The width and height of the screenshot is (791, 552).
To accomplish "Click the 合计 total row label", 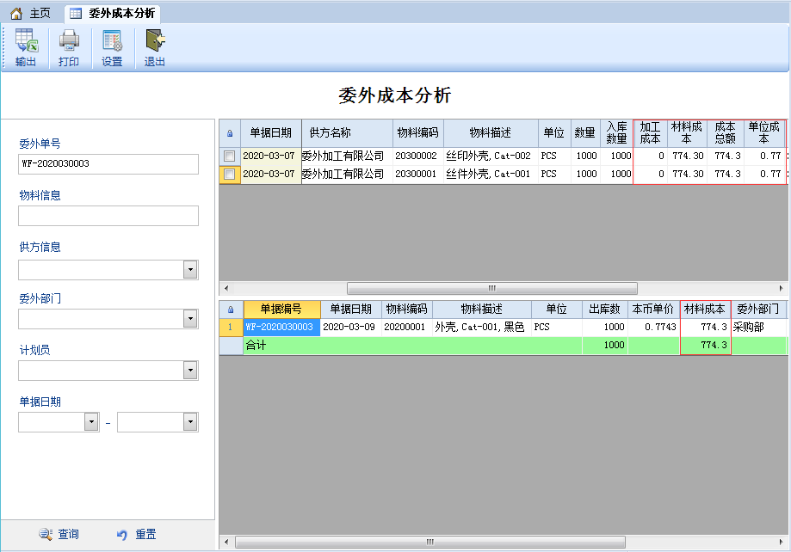I will click(256, 346).
